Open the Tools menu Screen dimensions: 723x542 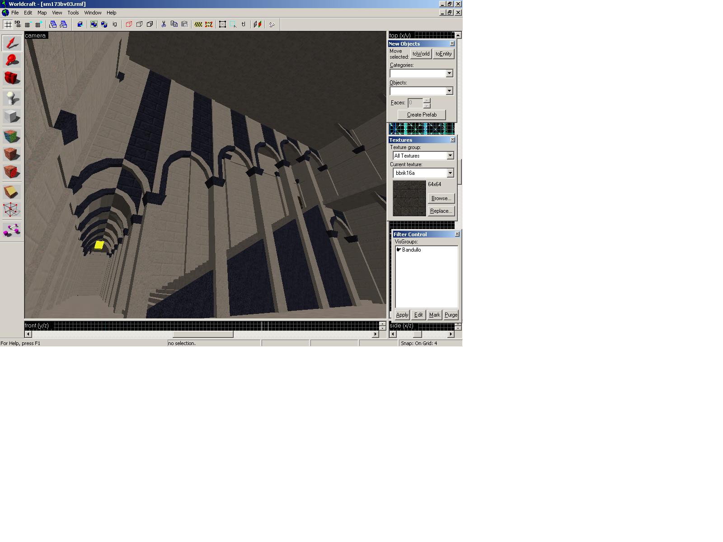[x=73, y=13]
